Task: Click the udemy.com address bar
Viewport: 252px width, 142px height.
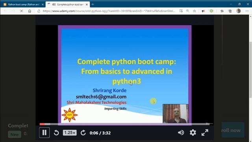Action: pos(109,11)
